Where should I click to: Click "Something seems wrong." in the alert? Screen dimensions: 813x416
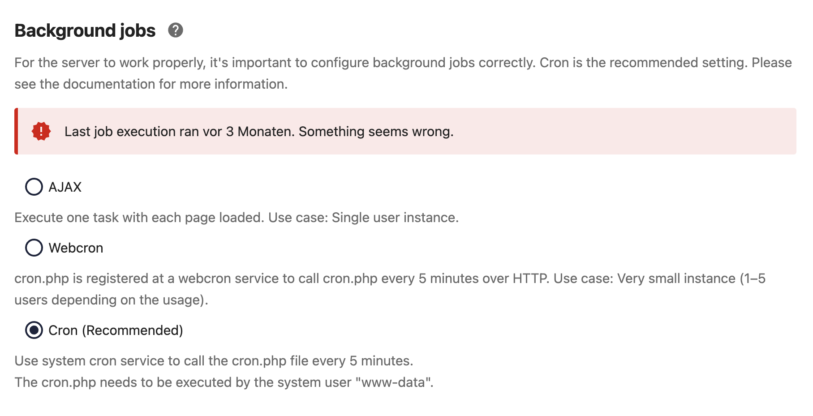(376, 132)
